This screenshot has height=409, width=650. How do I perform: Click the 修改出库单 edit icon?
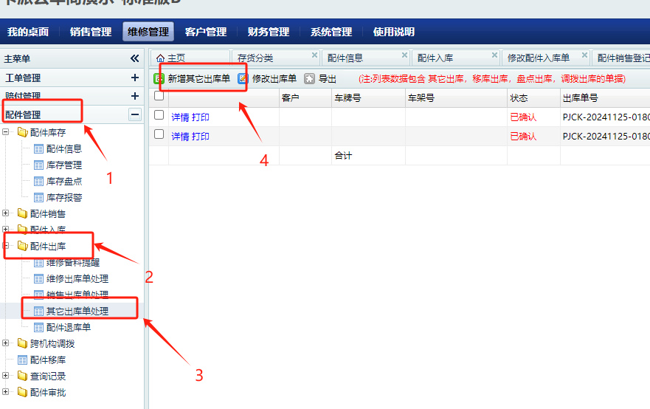pos(243,78)
